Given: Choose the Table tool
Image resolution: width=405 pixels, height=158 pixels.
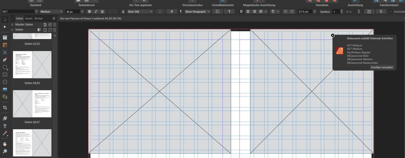Looking at the screenshot, I should coord(5,44).
